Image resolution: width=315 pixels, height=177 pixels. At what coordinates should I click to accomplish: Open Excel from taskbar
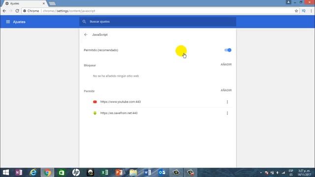click(x=105, y=173)
